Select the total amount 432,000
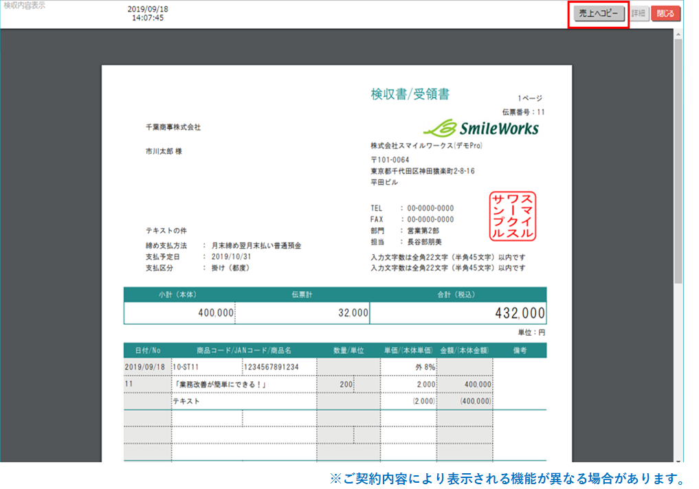This screenshot has height=489, width=699. (x=520, y=313)
